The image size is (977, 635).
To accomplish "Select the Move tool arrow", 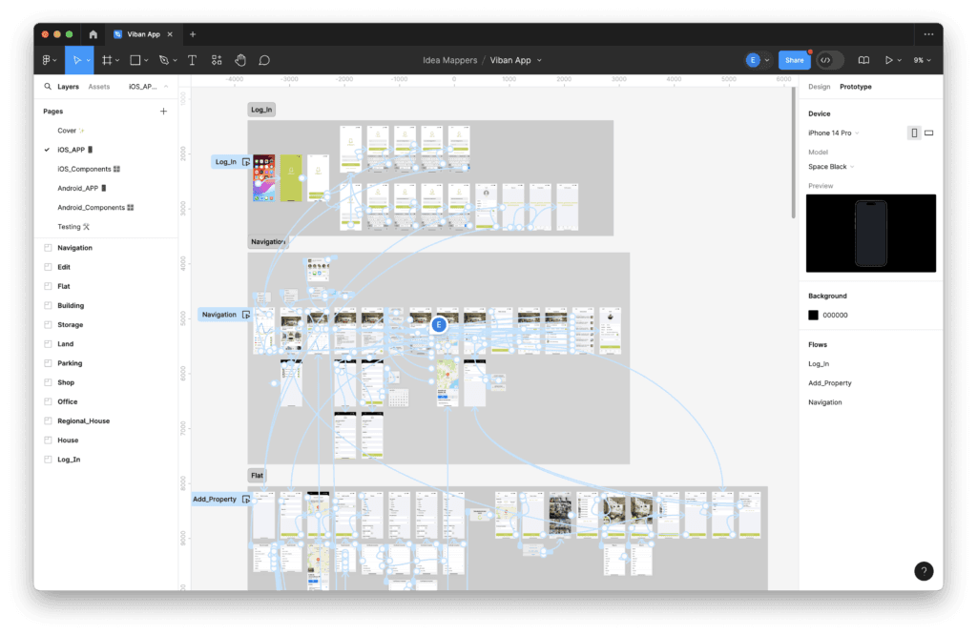I will point(76,60).
